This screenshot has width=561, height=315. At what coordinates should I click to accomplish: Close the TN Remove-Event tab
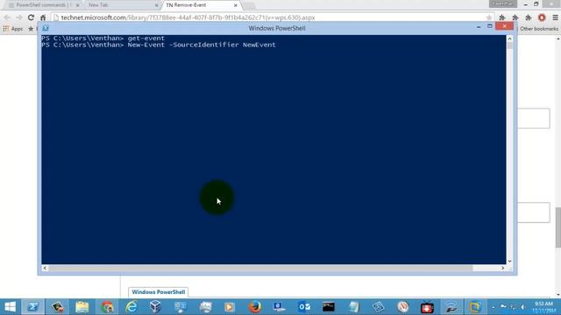(236, 5)
